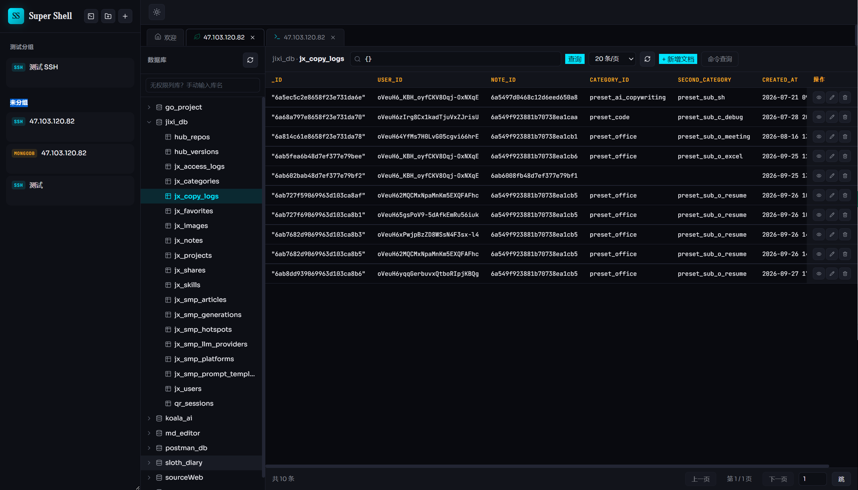View the row 6ab727f69069963d103ca8b1
This screenshot has height=490, width=858.
(x=818, y=215)
